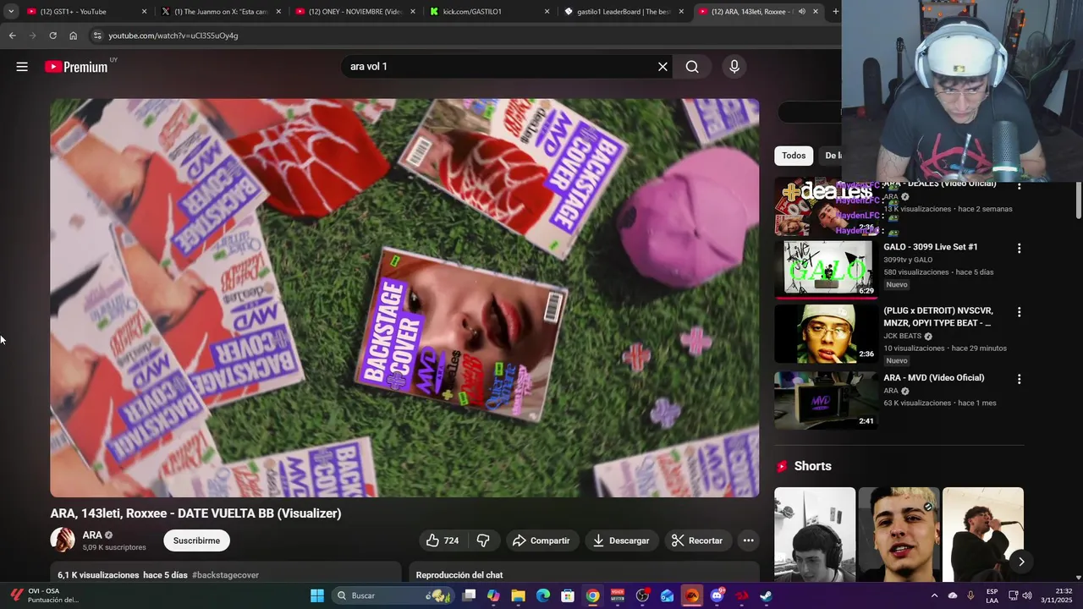Mute the playing tab via speaker icon
This screenshot has width=1083, height=609.
[x=802, y=12]
